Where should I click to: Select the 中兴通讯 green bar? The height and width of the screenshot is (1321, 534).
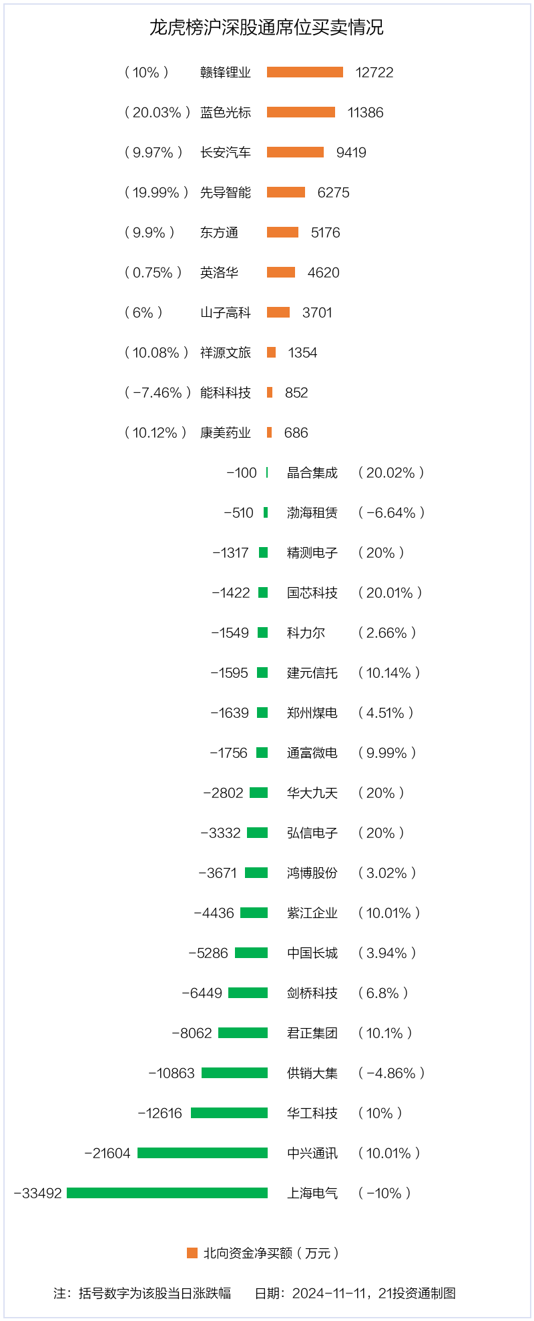tap(202, 1153)
